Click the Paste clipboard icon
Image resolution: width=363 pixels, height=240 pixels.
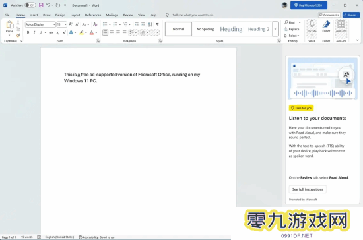pyautogui.click(x=9, y=25)
